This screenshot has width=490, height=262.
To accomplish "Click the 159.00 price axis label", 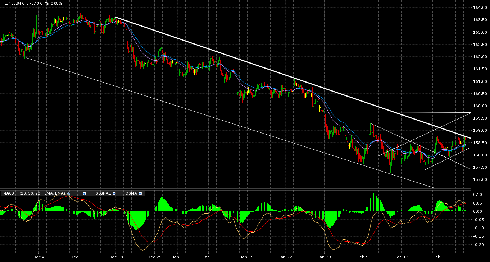I will pos(480,130).
